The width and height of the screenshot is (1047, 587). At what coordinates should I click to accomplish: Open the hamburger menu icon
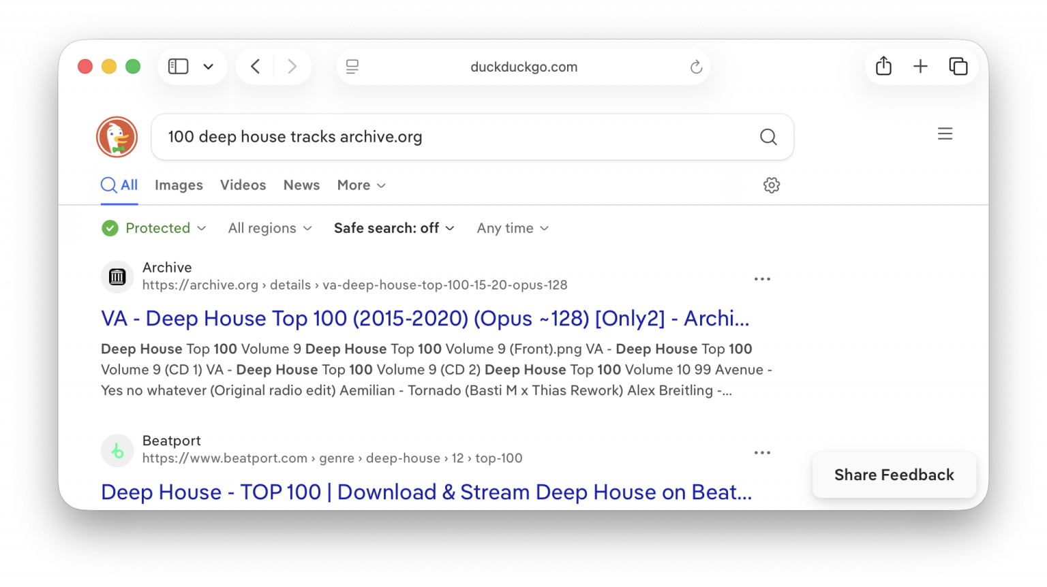point(945,134)
